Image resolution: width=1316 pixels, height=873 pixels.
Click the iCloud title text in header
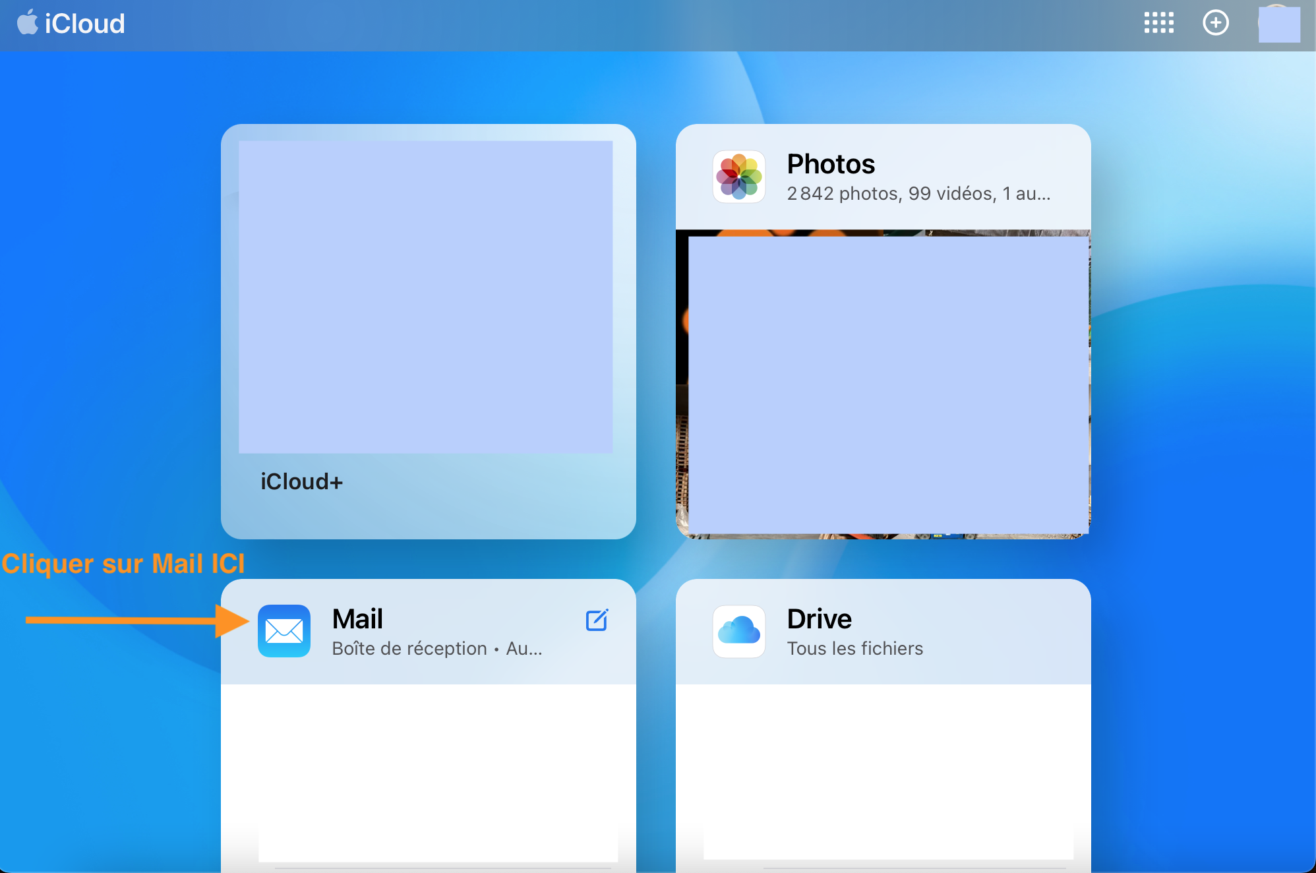coord(84,24)
